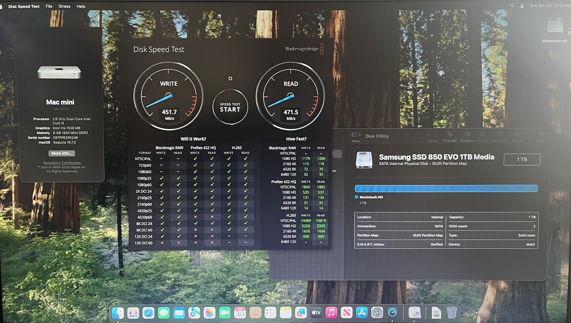Click the Partition toolbar icon in Disk Utility

coord(468,134)
